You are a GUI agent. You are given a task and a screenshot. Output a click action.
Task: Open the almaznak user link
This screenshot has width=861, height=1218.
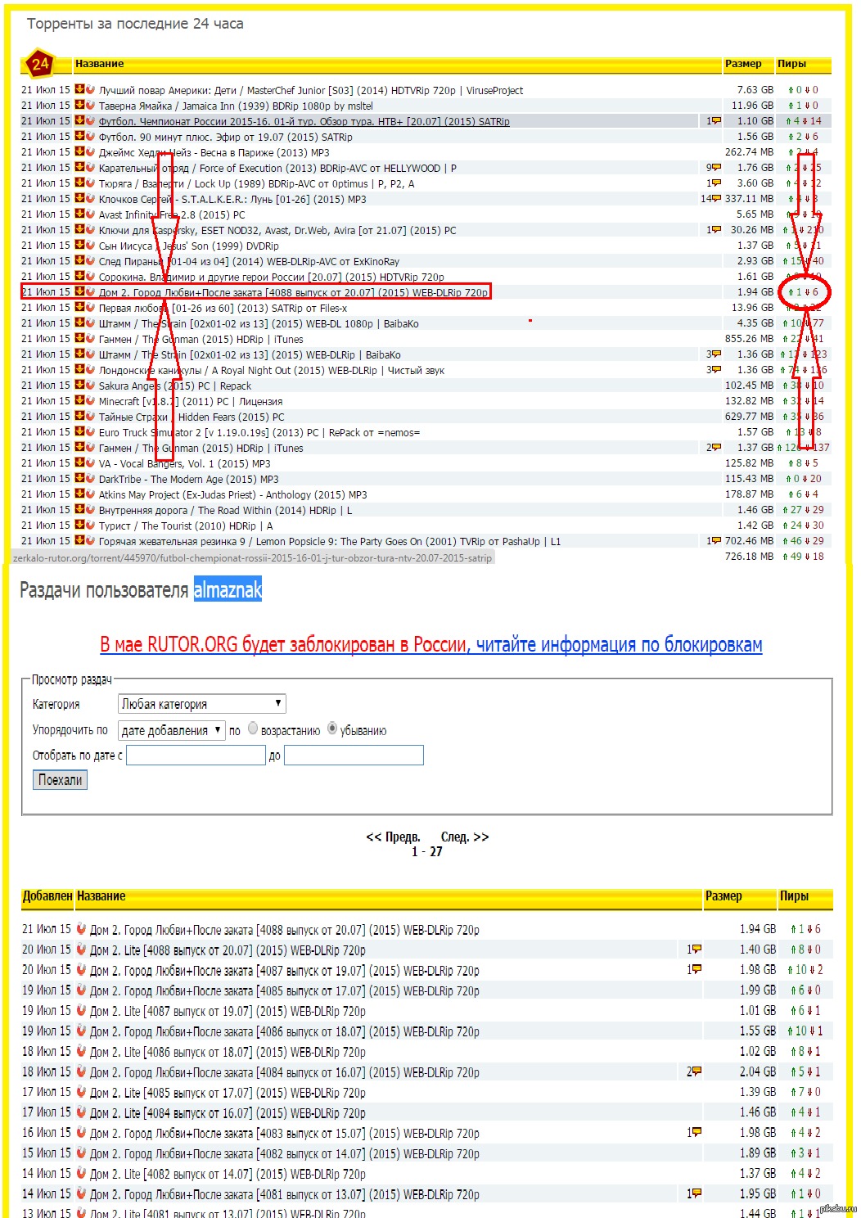click(228, 590)
